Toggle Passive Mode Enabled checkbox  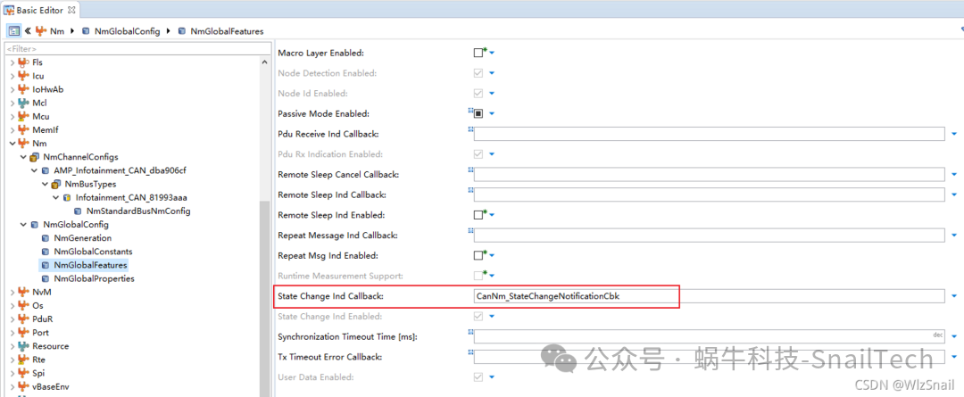pos(478,113)
